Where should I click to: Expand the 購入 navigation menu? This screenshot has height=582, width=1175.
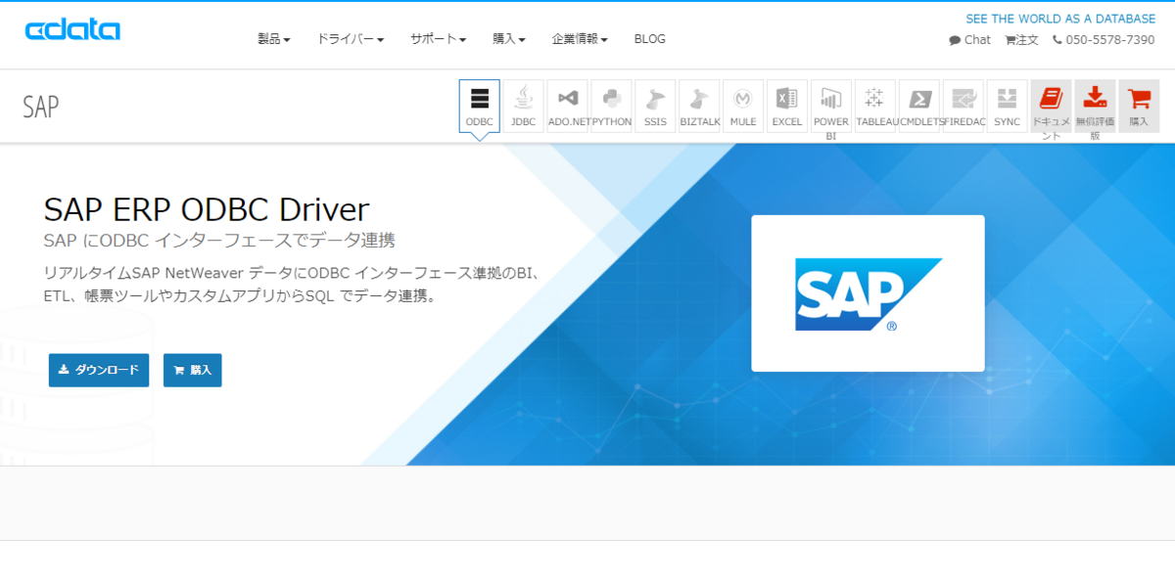(x=509, y=39)
